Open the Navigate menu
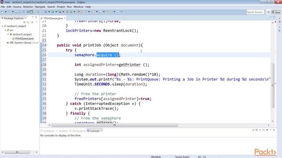Screen dimensions: 282x158 [x=40, y=7]
